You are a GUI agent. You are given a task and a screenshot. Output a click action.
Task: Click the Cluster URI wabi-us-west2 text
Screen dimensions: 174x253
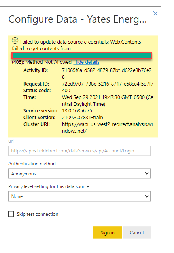(x=107, y=127)
